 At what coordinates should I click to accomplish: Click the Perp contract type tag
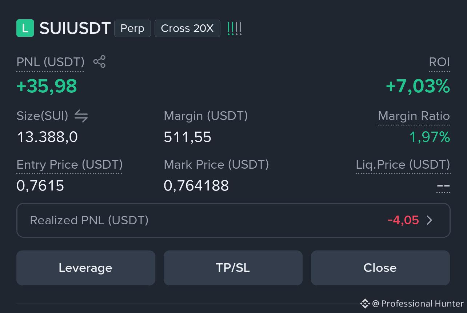pos(132,28)
